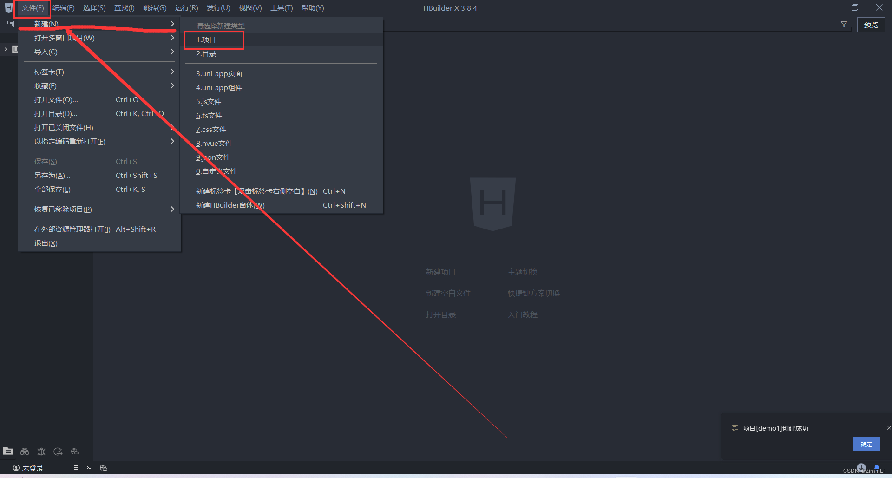Click the download arrow status icon
Viewport: 892px width, 478px height.
click(x=861, y=467)
